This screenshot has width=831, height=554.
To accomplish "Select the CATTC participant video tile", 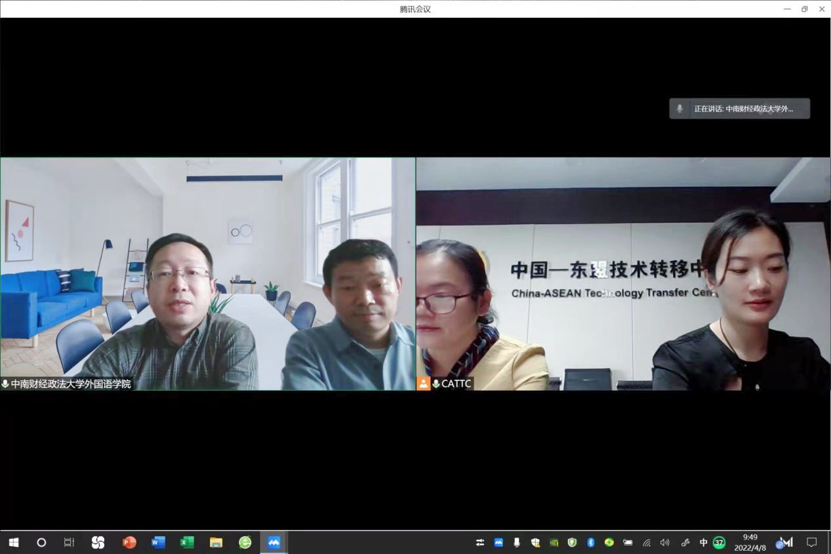I will point(624,274).
